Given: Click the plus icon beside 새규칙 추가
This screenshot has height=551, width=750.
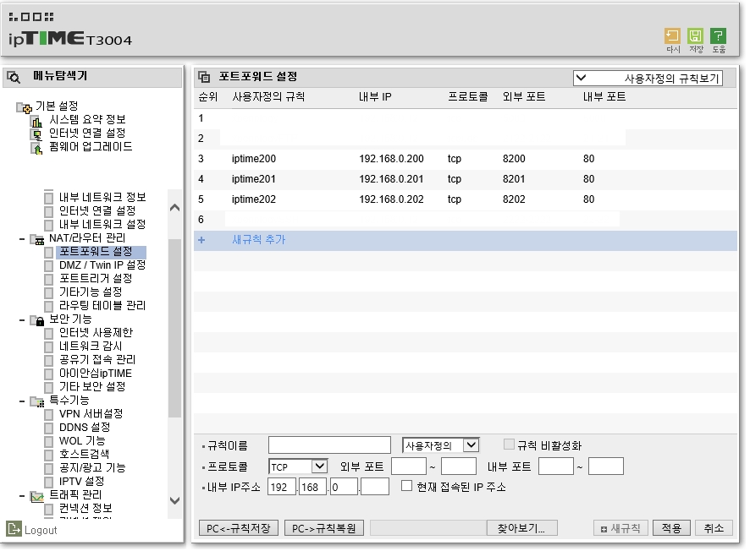Looking at the screenshot, I should click(201, 240).
